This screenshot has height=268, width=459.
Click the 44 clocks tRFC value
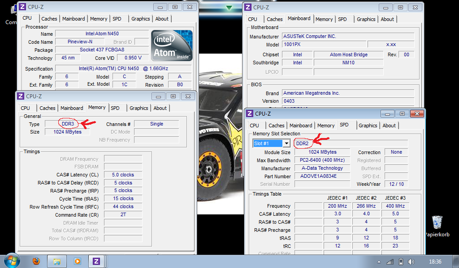[123, 206]
